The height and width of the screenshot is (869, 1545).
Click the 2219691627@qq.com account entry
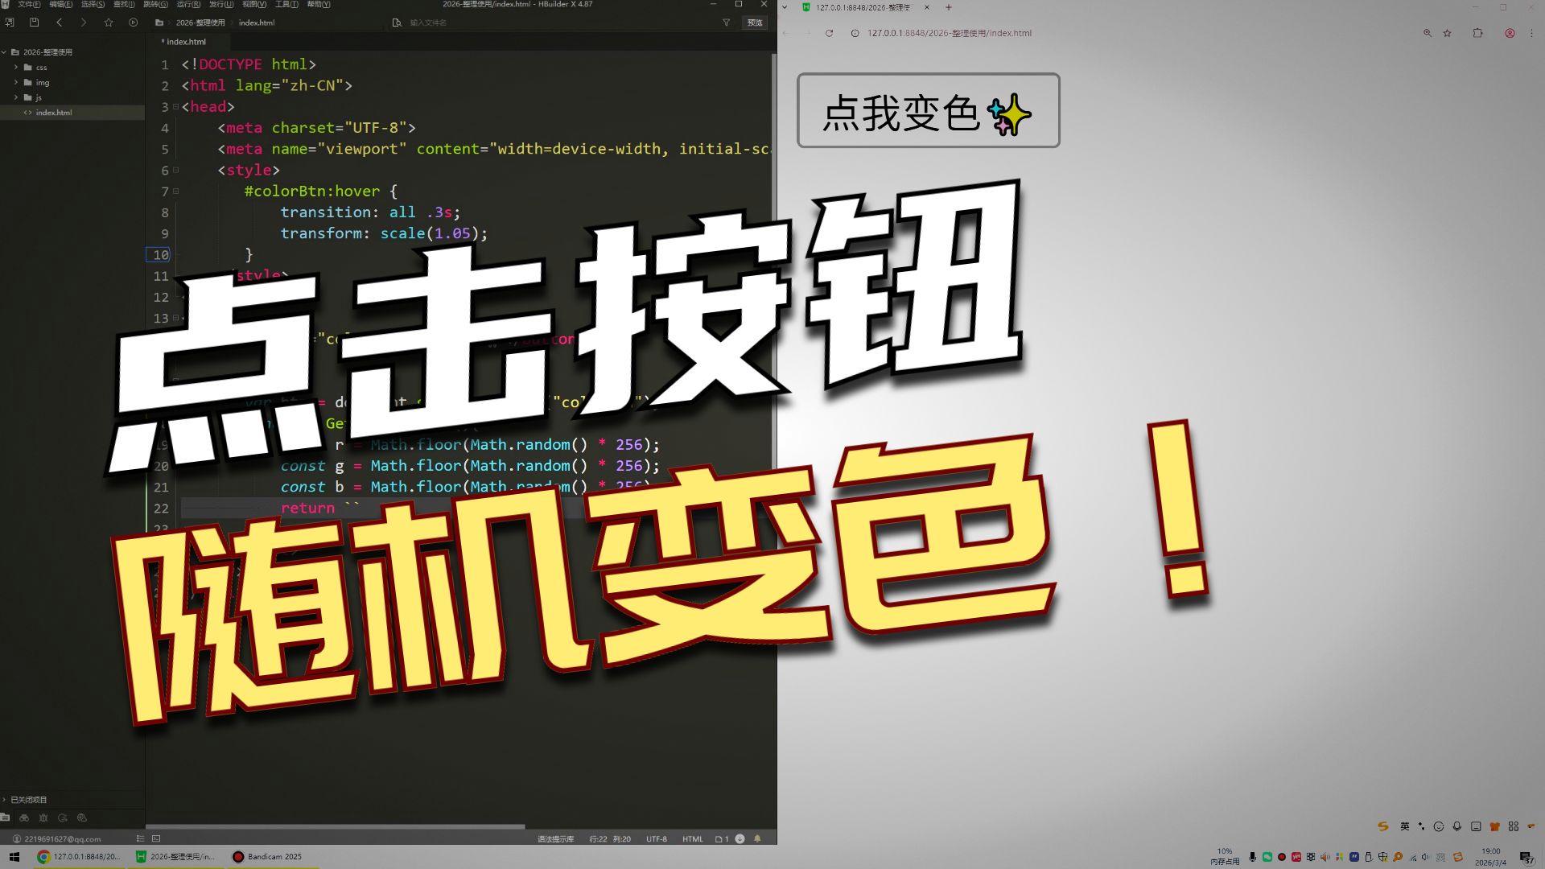pos(57,838)
